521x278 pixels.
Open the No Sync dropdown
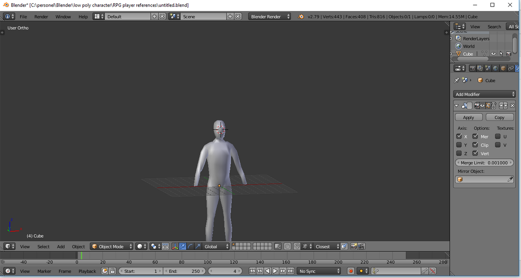(x=319, y=271)
